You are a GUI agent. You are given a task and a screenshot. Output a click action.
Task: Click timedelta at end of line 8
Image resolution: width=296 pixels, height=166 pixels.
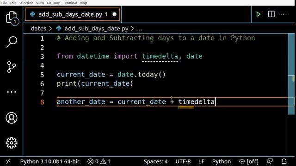[x=197, y=102]
